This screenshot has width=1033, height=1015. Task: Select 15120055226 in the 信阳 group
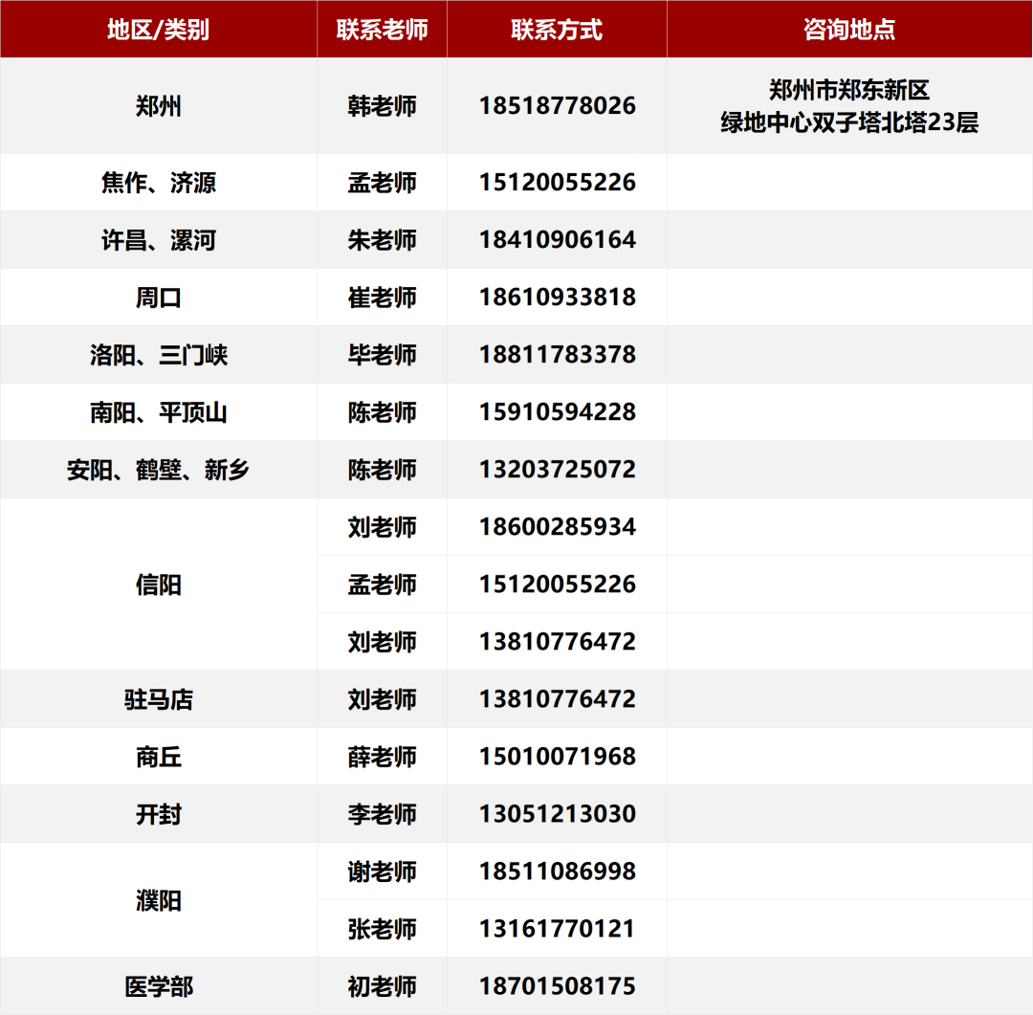pos(558,584)
